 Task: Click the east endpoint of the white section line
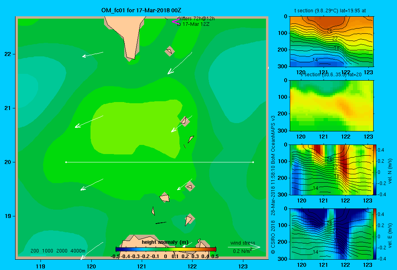point(253,162)
